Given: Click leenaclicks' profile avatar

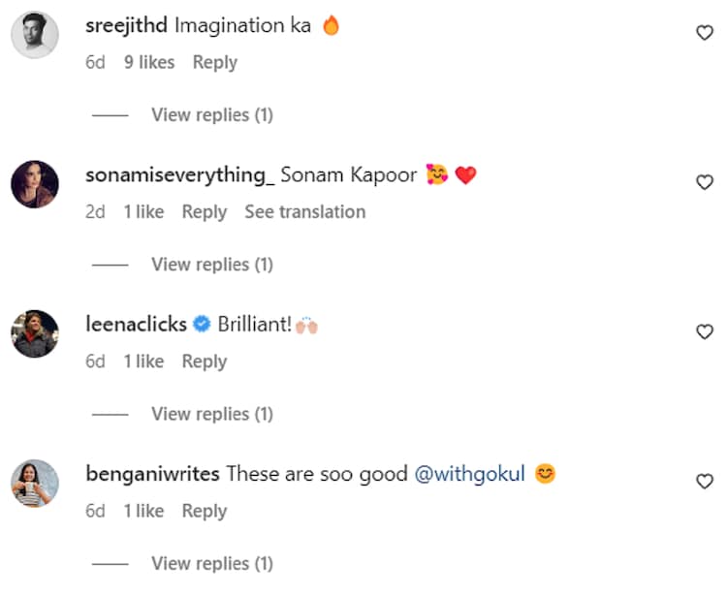Looking at the screenshot, I should pos(35,332).
